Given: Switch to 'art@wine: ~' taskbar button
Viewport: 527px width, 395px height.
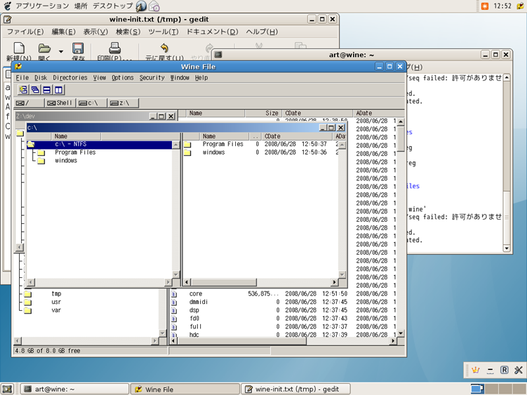Looking at the screenshot, I should click(74, 389).
